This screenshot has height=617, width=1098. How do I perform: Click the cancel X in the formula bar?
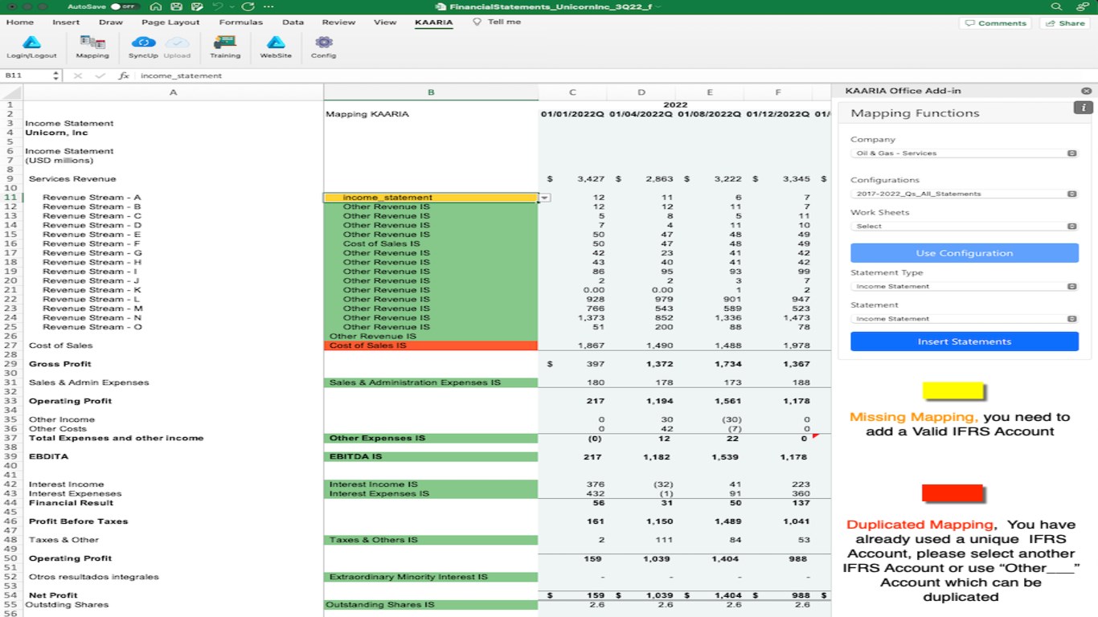pos(78,76)
